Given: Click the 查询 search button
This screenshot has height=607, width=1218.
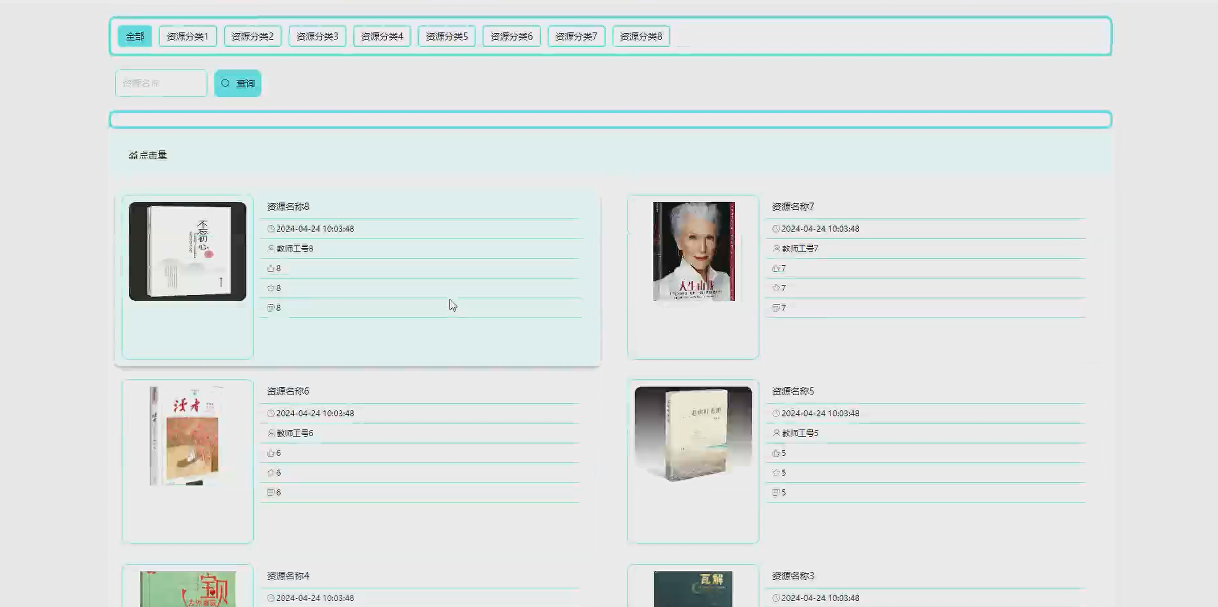Looking at the screenshot, I should click(x=238, y=83).
